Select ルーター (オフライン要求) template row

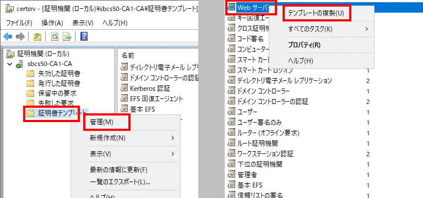coord(268,133)
